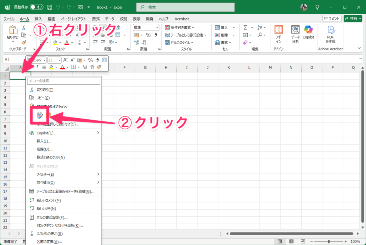The image size is (366, 245).
Task: Click the Sort & Filter A-Z funnel icon
Action: pyautogui.click(x=260, y=27)
